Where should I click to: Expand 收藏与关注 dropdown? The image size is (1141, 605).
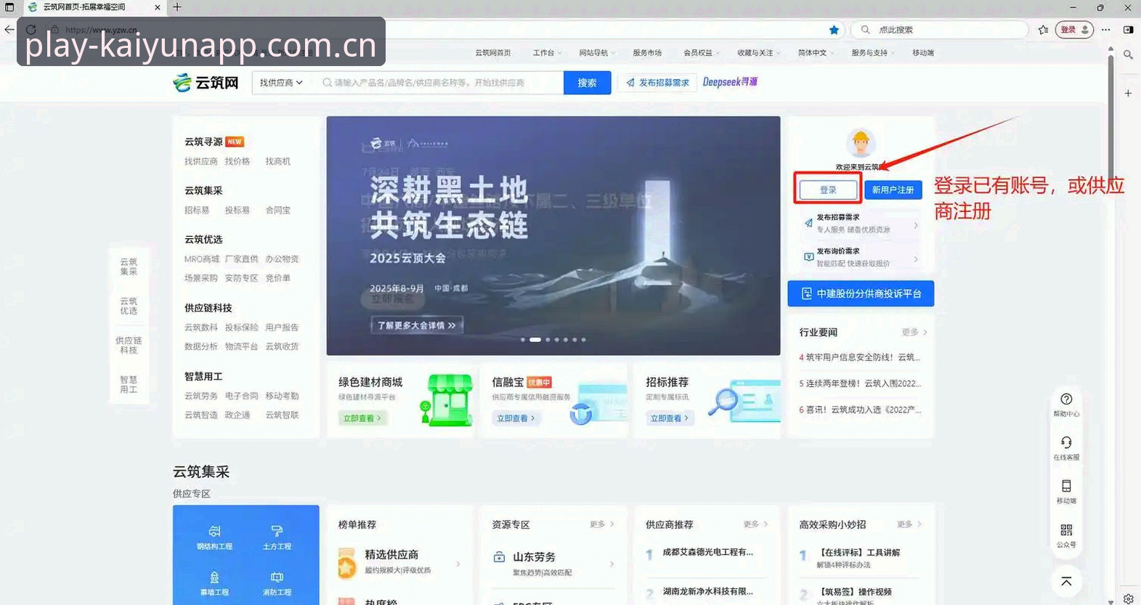(x=759, y=53)
